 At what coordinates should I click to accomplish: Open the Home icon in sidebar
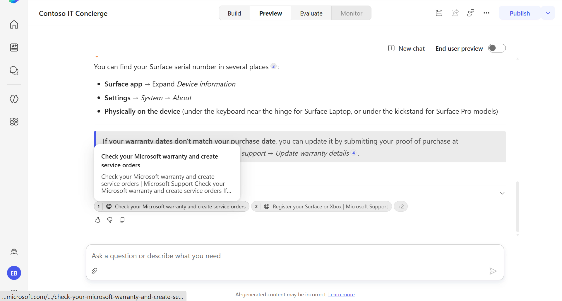click(x=14, y=24)
